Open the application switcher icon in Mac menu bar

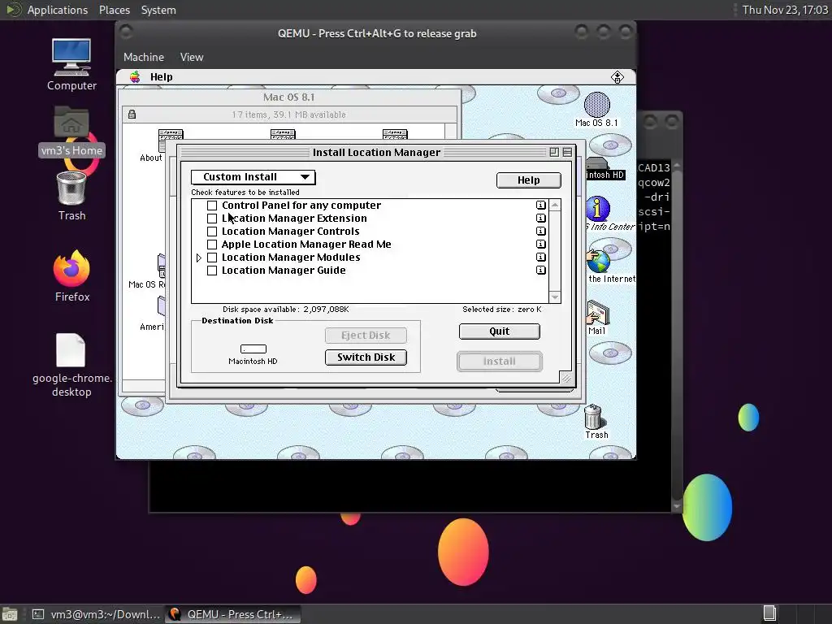(x=617, y=77)
